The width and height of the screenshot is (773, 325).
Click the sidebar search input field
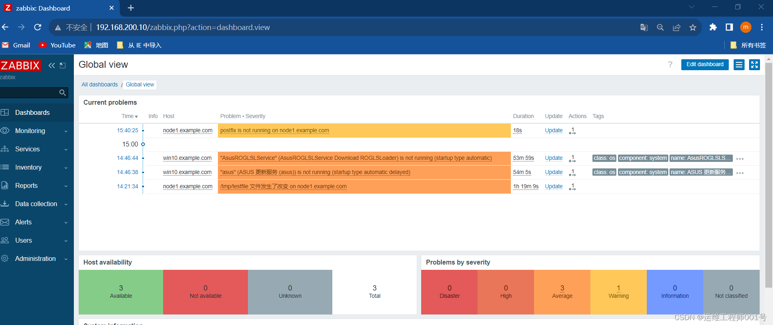30,93
